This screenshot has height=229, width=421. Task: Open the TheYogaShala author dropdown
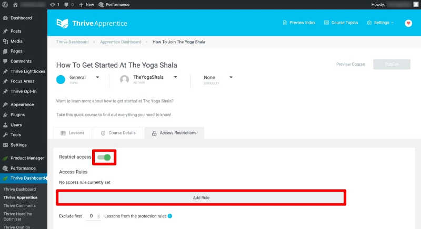pyautogui.click(x=175, y=77)
